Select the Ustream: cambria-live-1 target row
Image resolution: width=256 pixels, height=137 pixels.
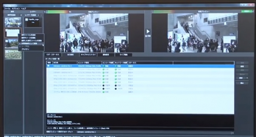pos(140,66)
